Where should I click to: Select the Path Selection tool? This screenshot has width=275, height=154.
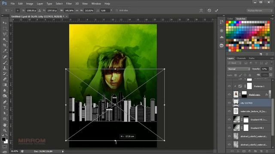coord(5,113)
